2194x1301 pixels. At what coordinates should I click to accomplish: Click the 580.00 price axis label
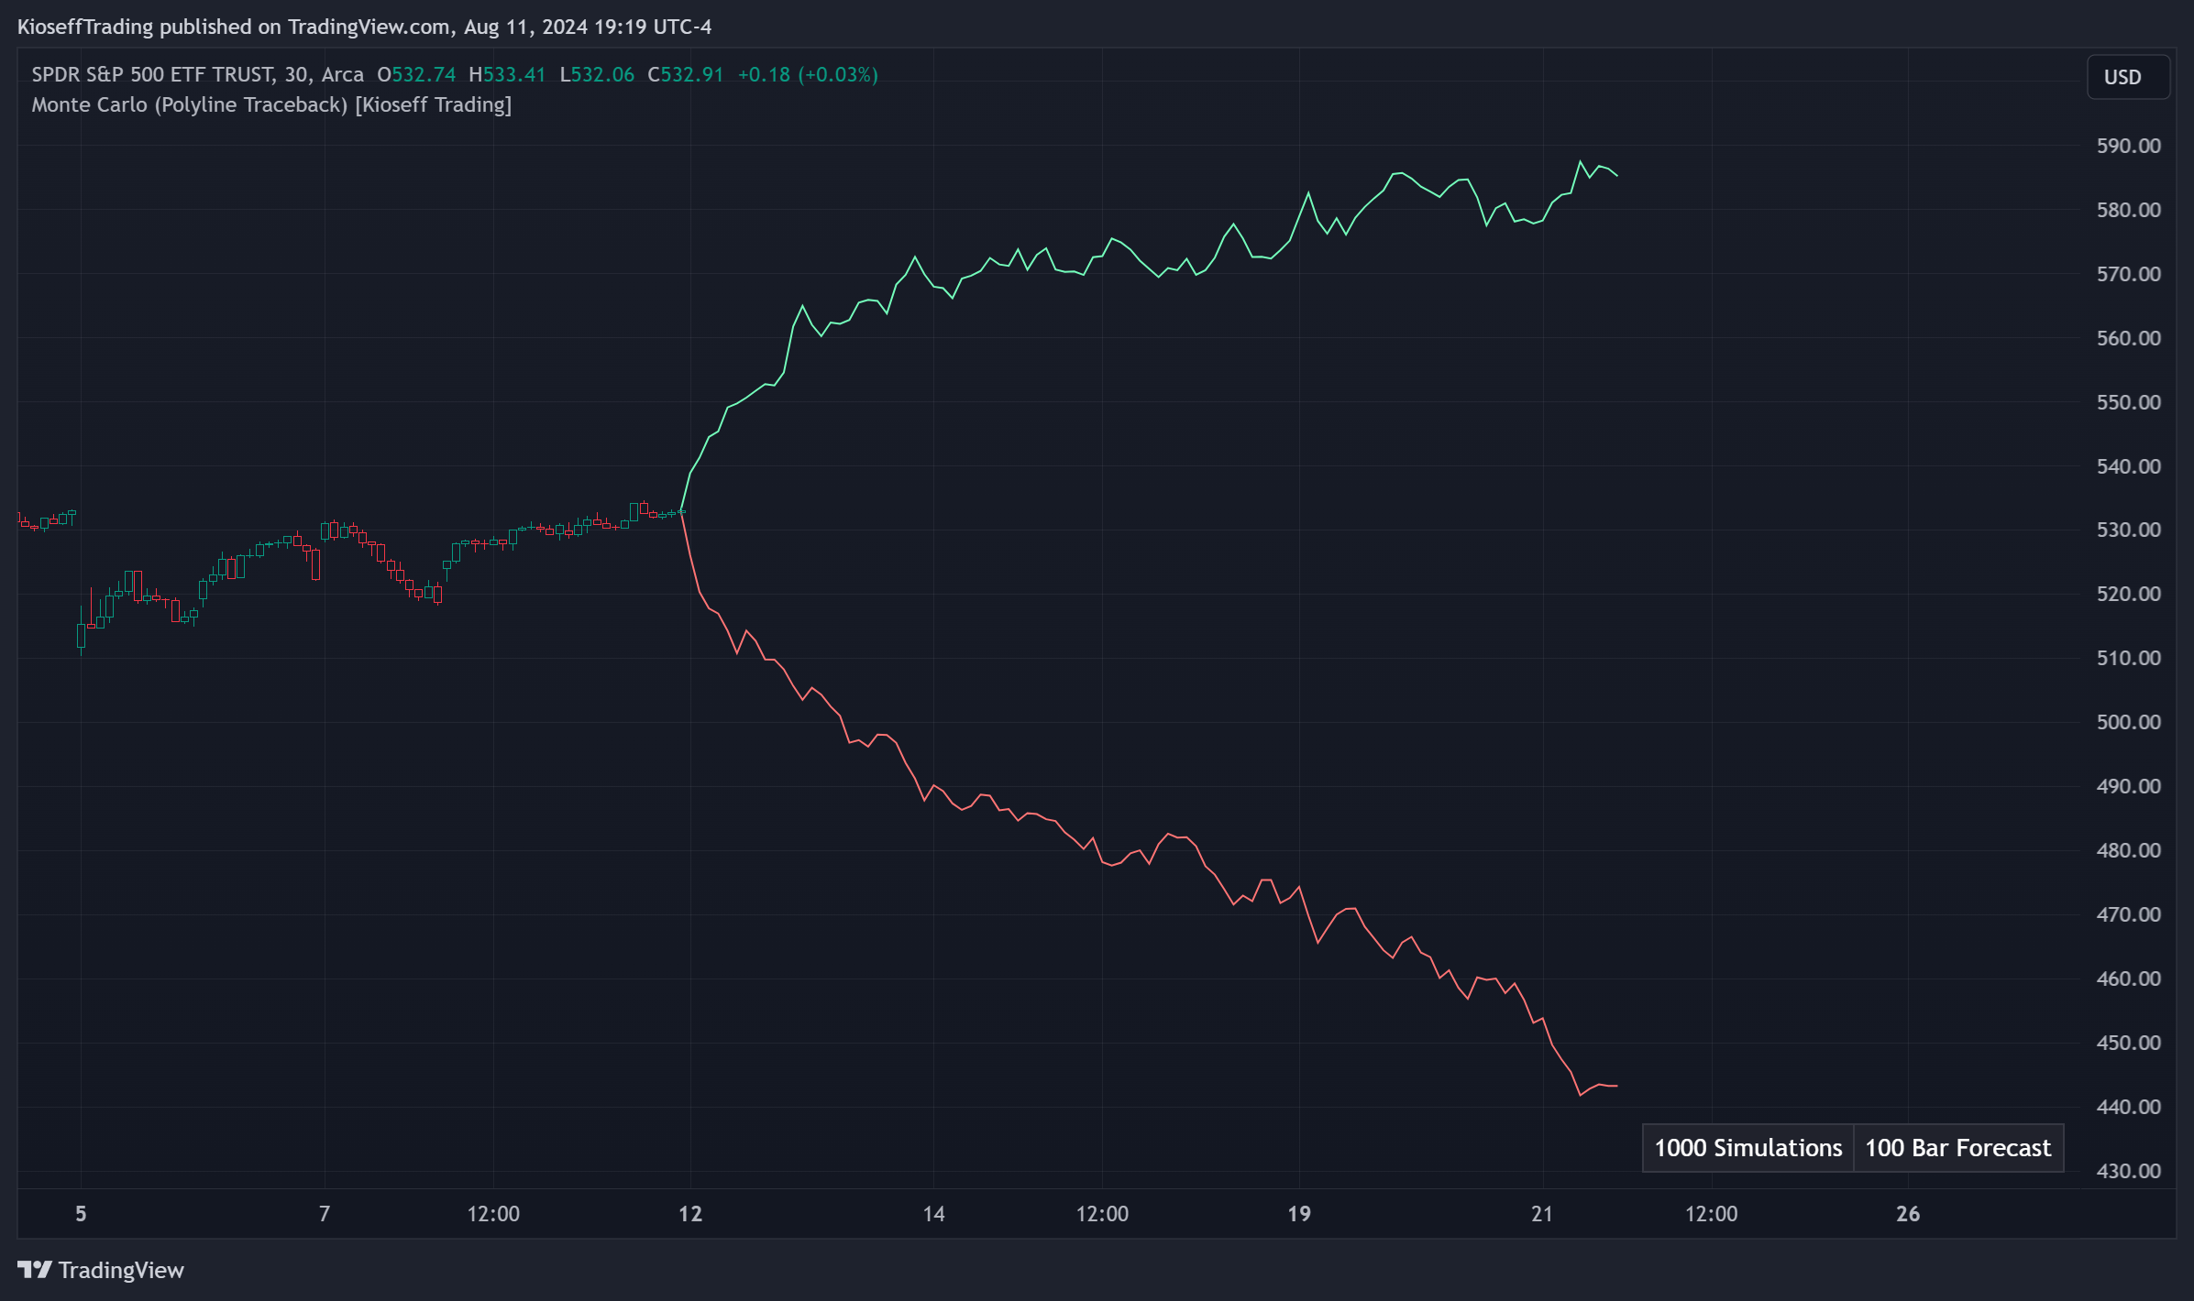coord(2129,210)
